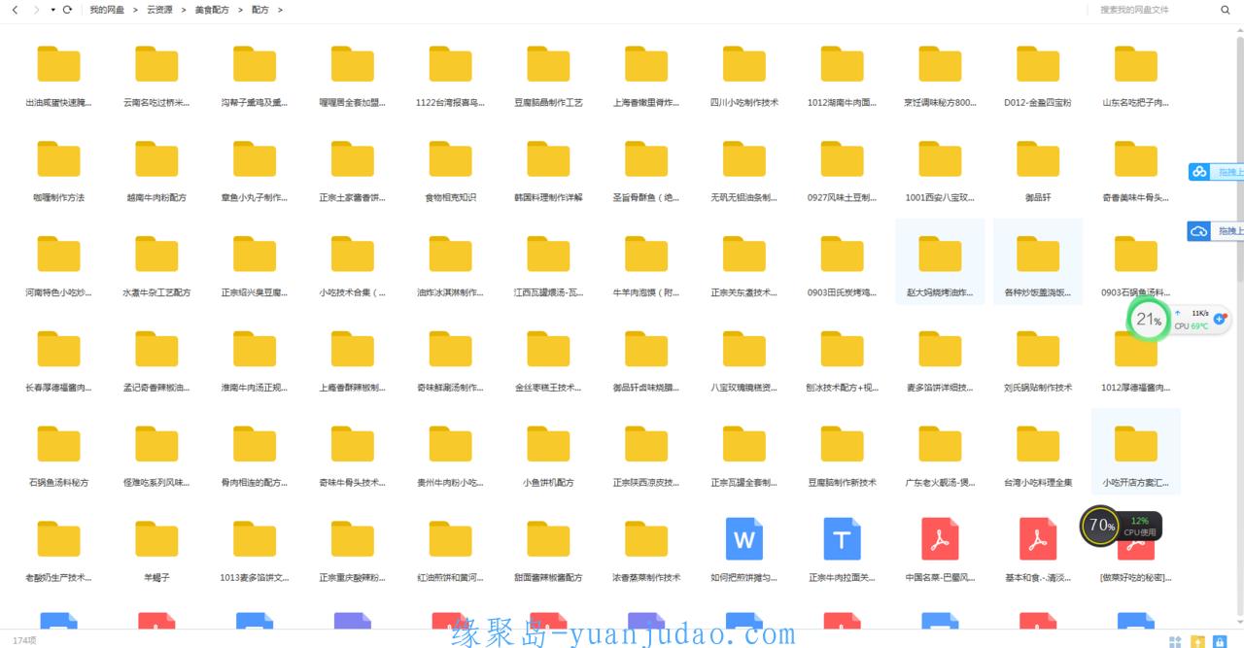Click the 老酸奶生产技术 folder label
Viewport: 1244px width, 648px height.
pos(58,578)
